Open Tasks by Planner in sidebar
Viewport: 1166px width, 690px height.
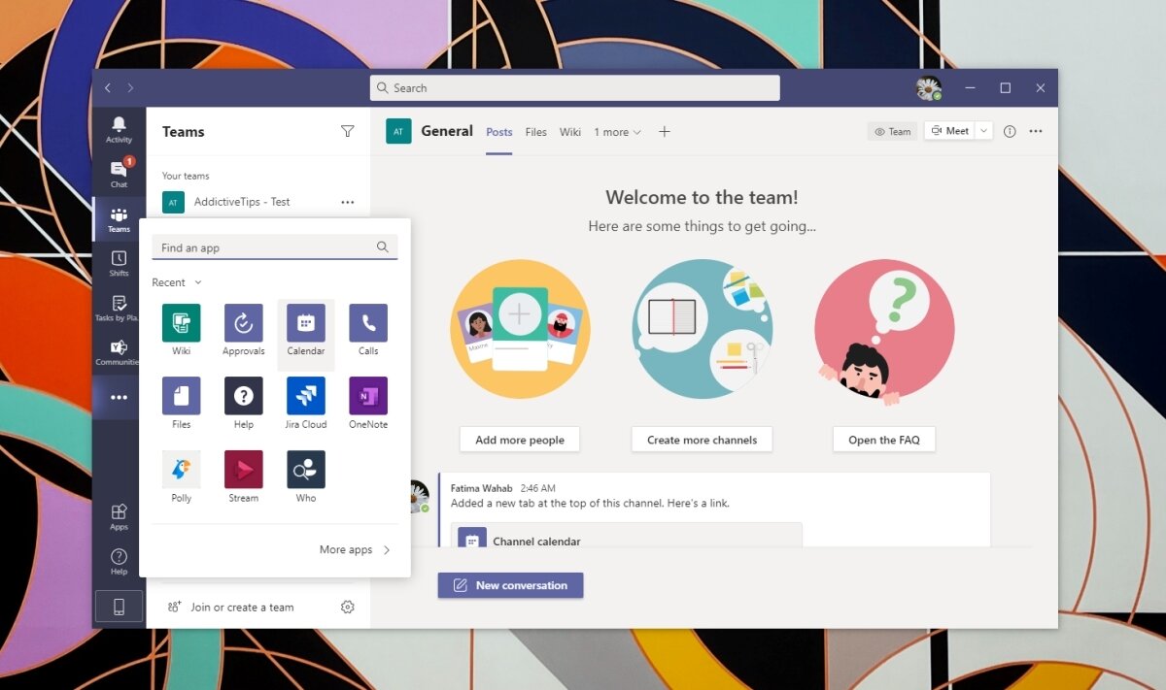pyautogui.click(x=118, y=308)
